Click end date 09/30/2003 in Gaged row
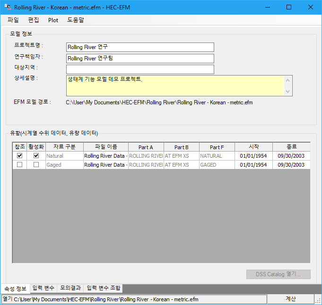 click(291, 165)
